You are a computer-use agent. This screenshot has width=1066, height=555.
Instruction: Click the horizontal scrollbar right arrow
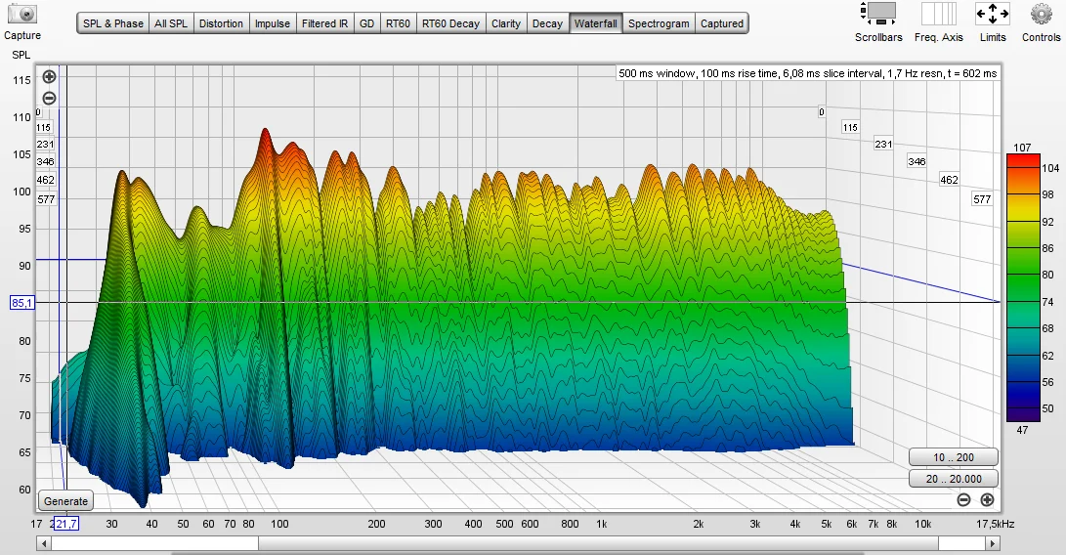(993, 543)
